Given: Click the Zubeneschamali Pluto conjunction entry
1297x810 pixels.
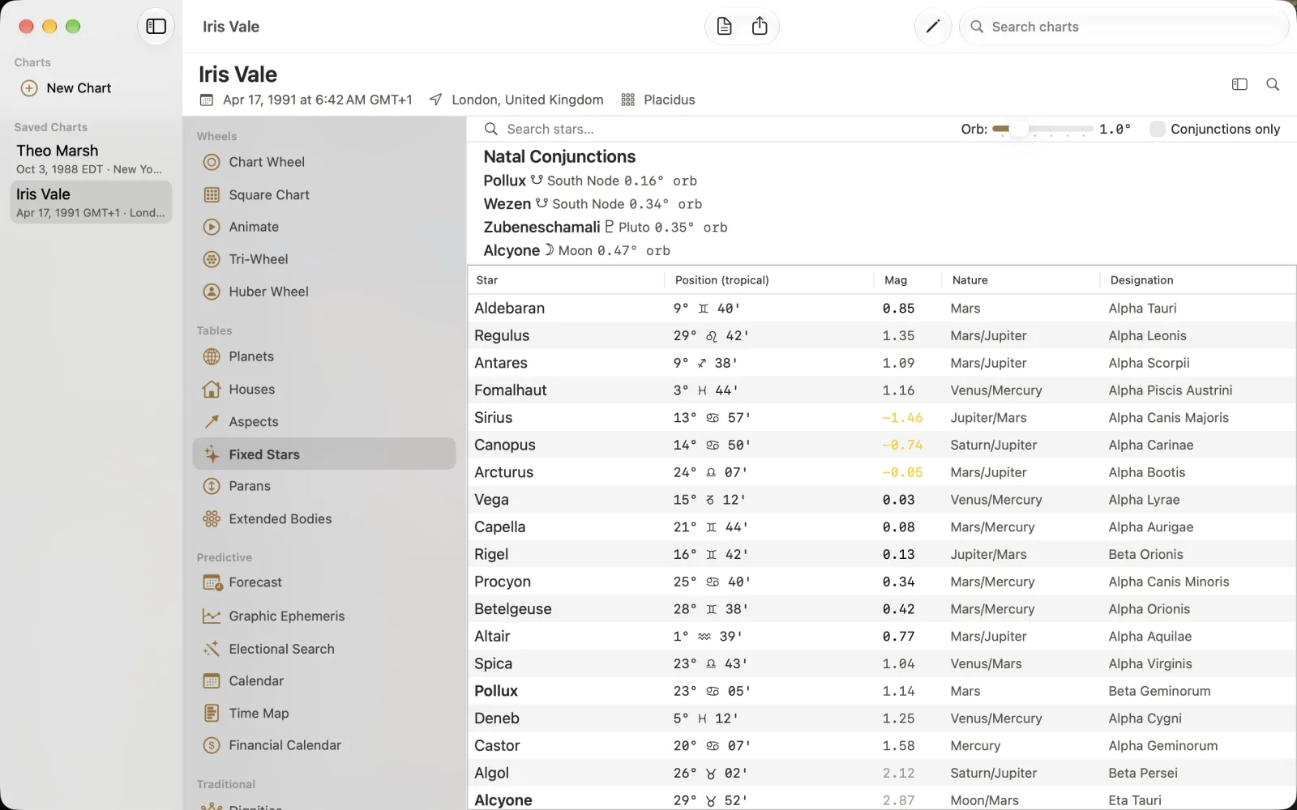Looking at the screenshot, I should pyautogui.click(x=605, y=228).
